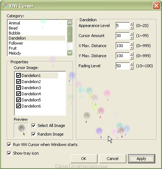Image resolution: width=162 pixels, height=169 pixels.
Task: Toggle the Select All Image checkbox
Action: click(33, 125)
